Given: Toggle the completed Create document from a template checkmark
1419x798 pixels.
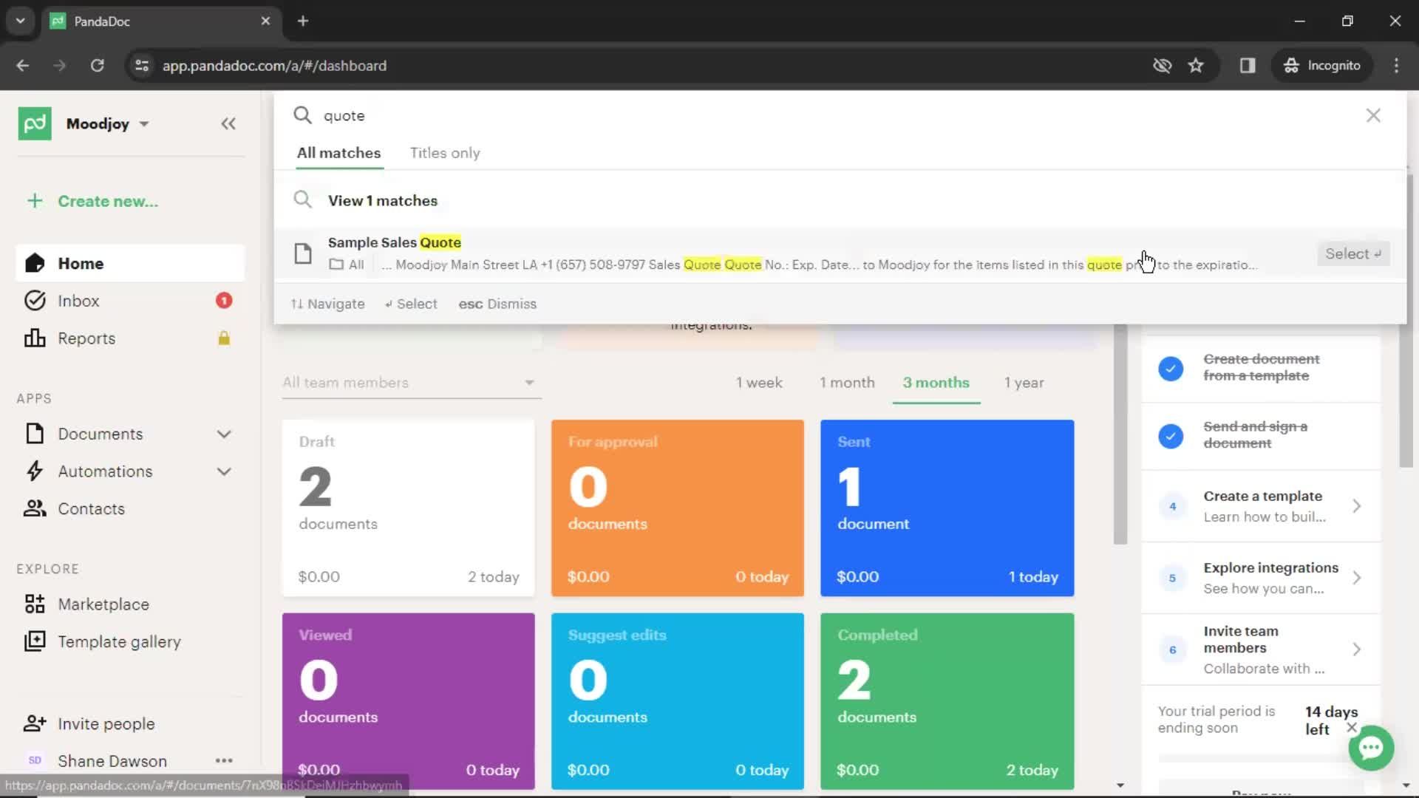Looking at the screenshot, I should click(1171, 368).
